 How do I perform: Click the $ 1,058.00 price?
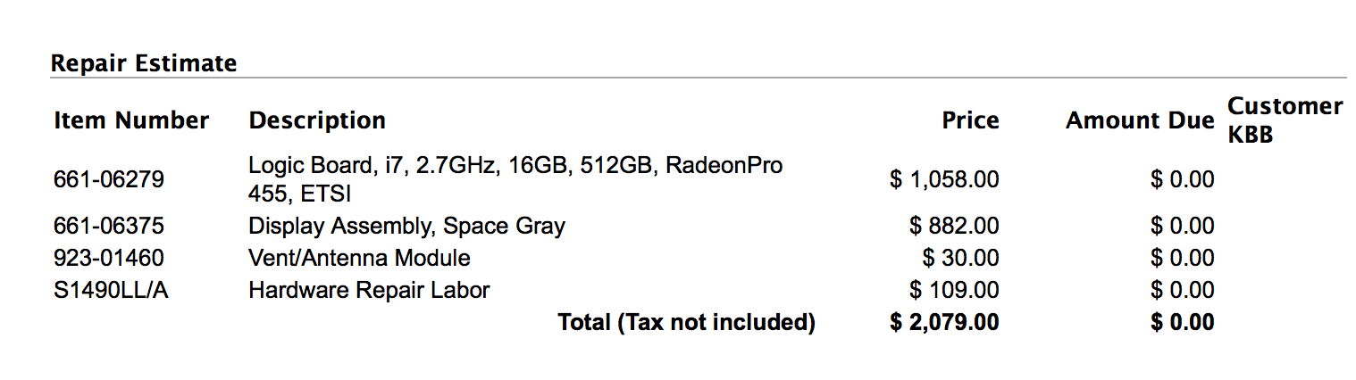point(944,180)
